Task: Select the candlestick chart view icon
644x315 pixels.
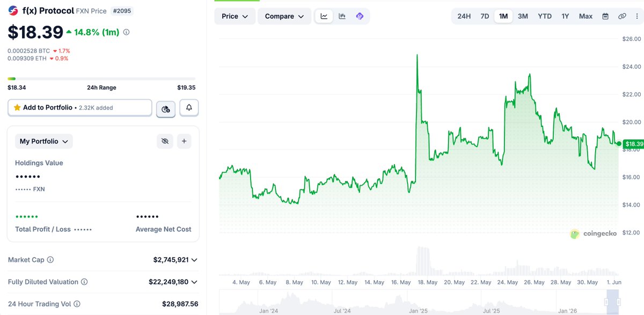Action: 342,16
